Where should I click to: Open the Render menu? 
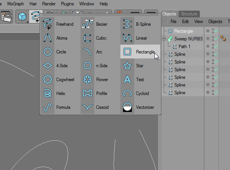[x=49, y=4]
